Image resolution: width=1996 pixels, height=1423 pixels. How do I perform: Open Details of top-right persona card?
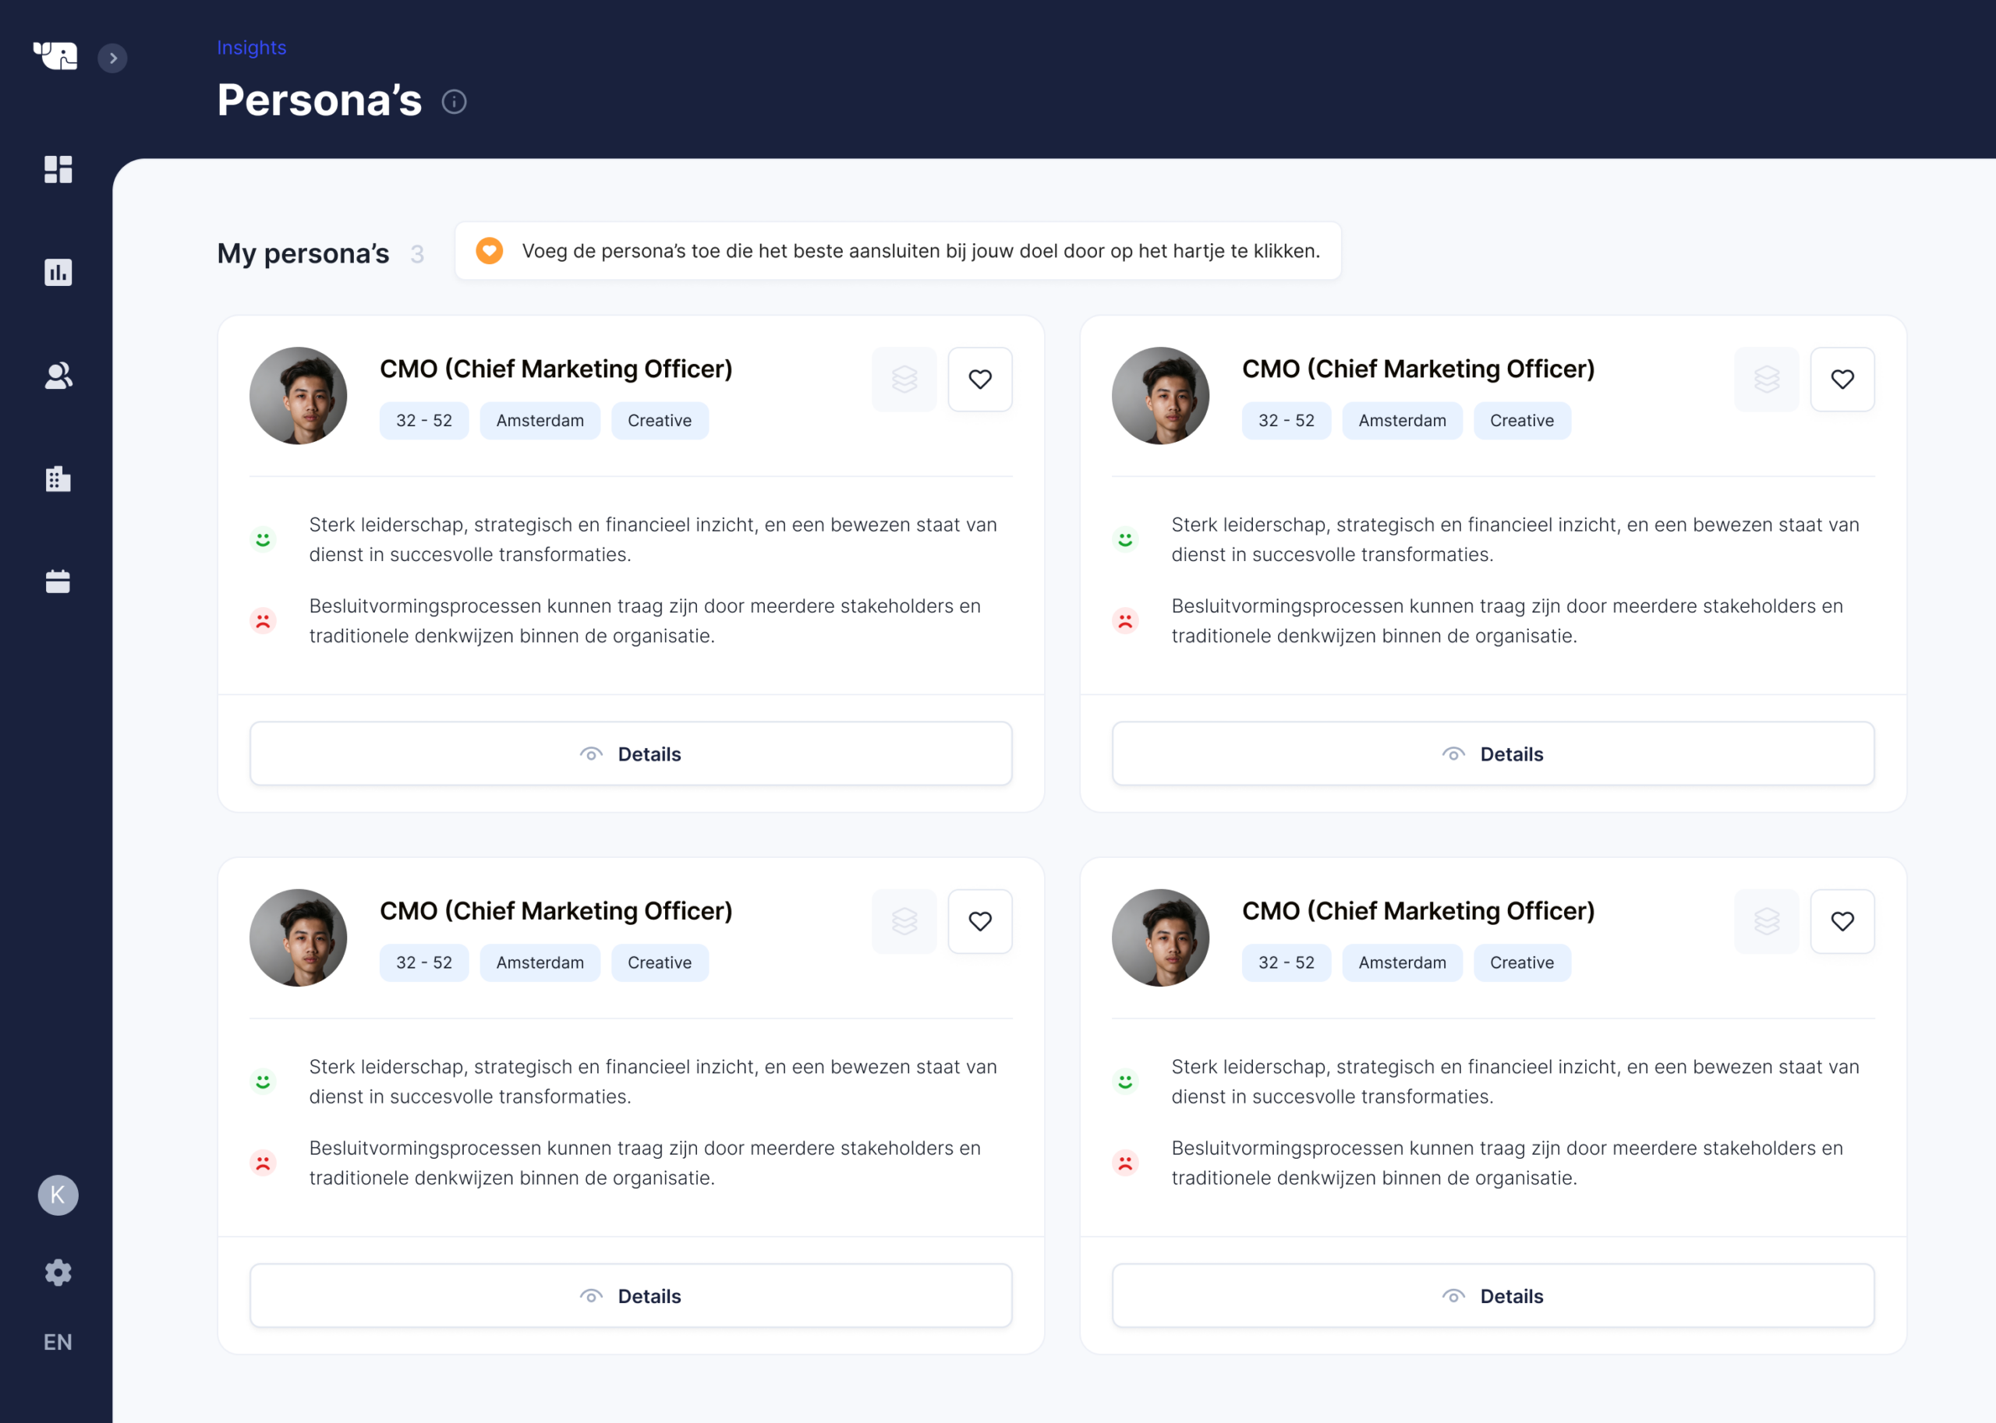pyautogui.click(x=1493, y=754)
